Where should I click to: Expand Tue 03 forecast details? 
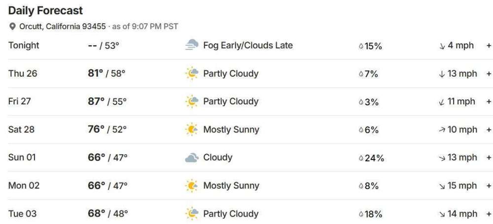click(x=489, y=214)
